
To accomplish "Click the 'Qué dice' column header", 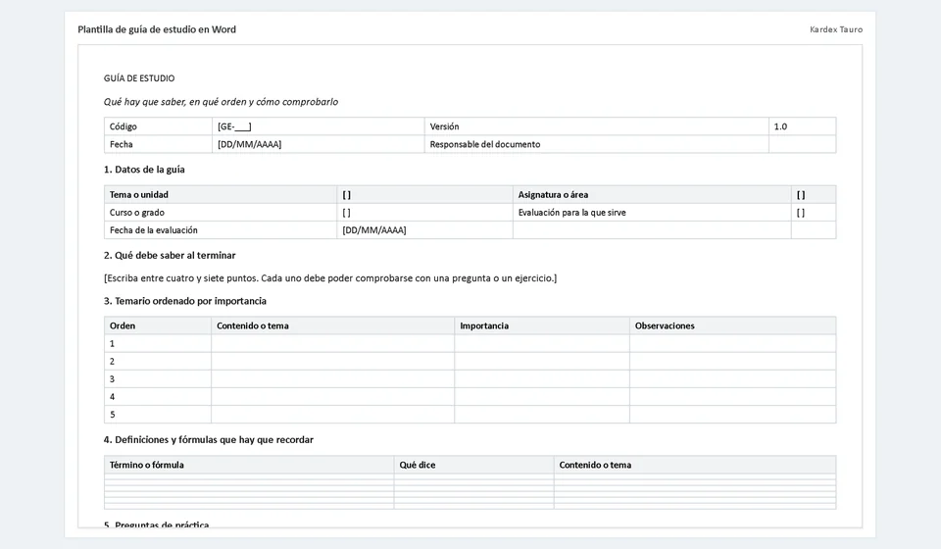I will click(474, 465).
